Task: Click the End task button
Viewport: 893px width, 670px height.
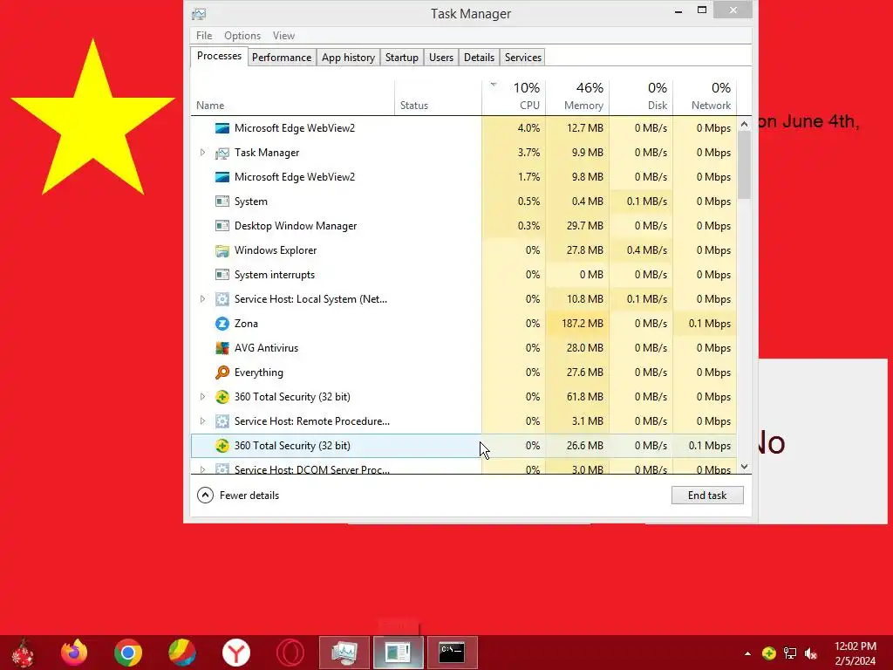Action: pos(707,496)
